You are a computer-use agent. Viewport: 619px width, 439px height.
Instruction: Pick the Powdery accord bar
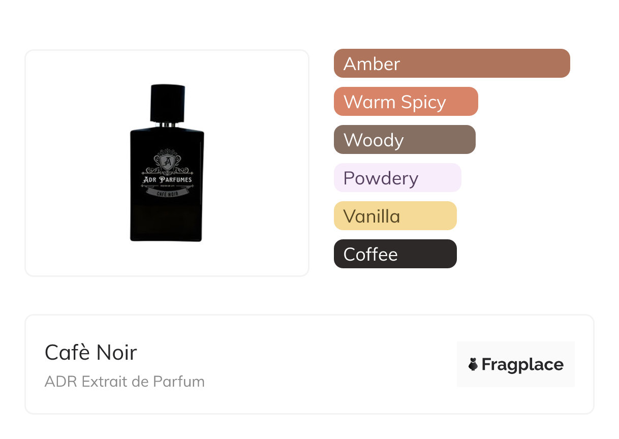397,178
